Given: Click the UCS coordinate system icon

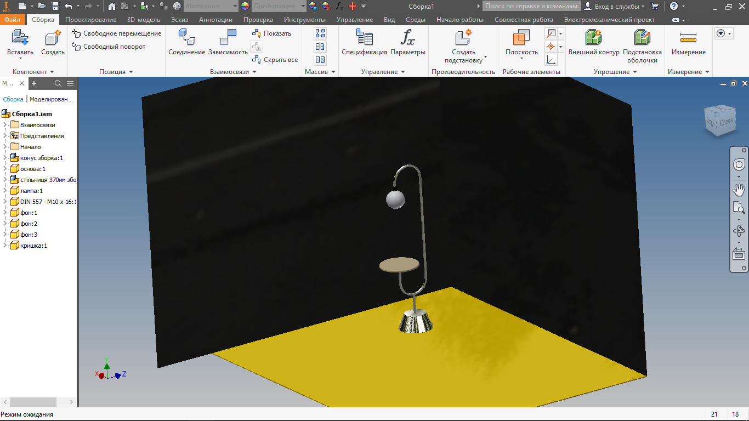Looking at the screenshot, I should coord(551,60).
